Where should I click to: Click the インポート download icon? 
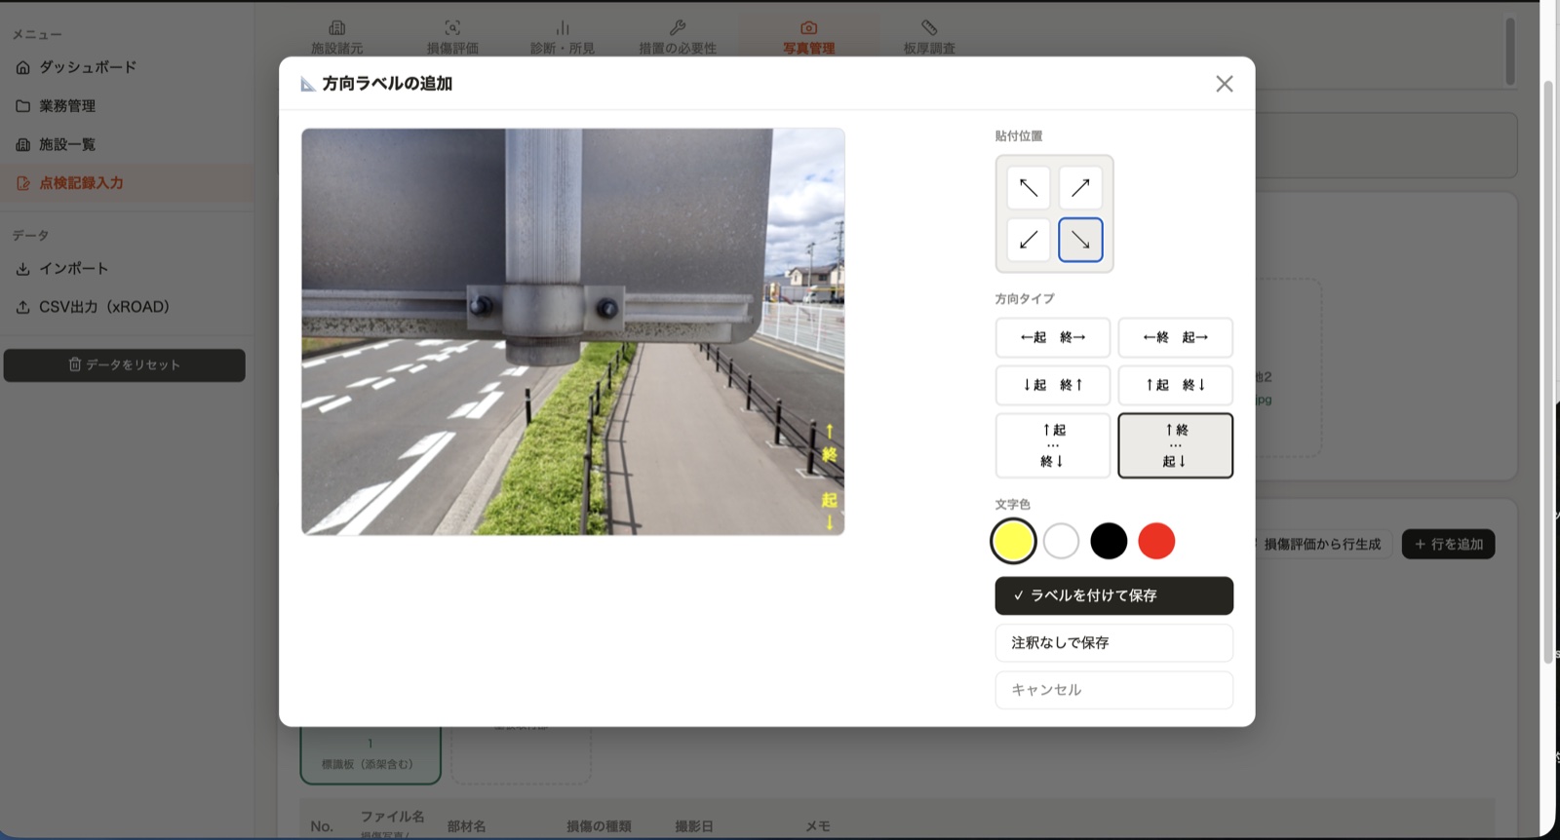pyautogui.click(x=23, y=268)
